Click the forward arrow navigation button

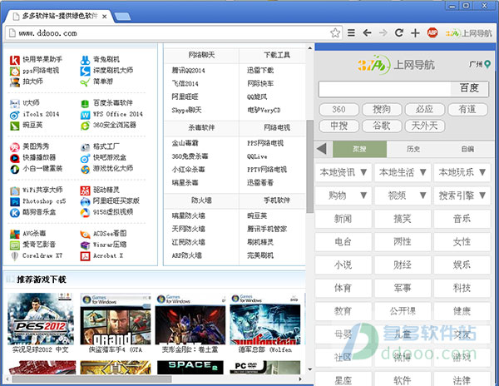click(383, 32)
